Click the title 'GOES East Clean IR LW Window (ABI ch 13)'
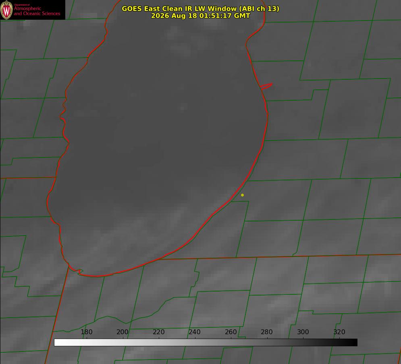Viewport: 401px width, 364px height. coord(201,8)
